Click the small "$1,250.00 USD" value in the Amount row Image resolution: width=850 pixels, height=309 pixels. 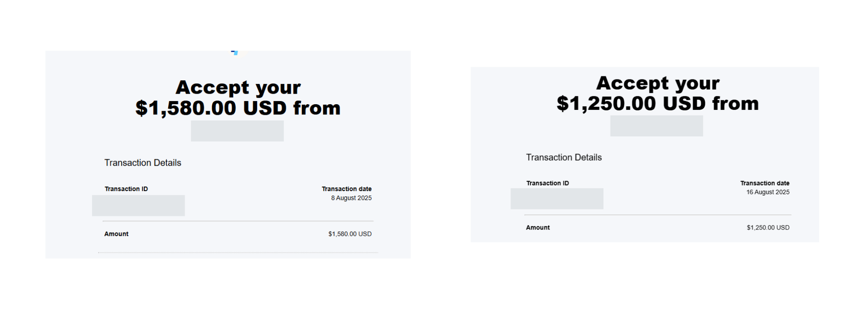tap(768, 228)
